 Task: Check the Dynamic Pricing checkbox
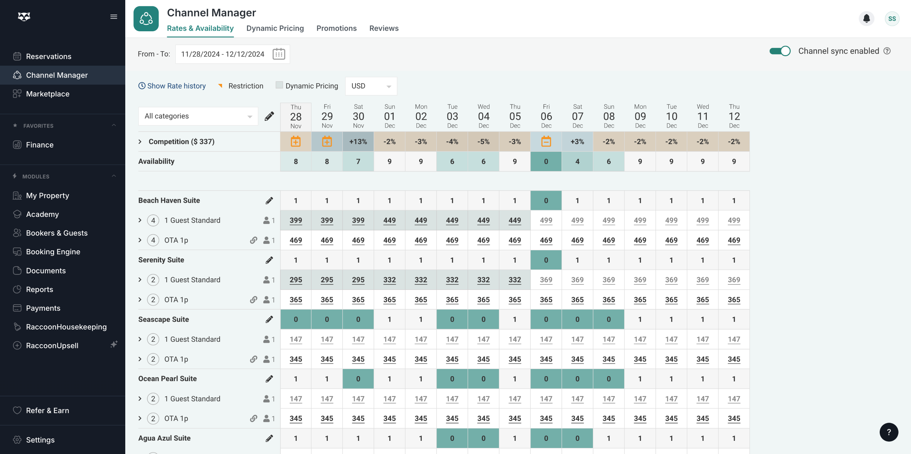click(279, 85)
